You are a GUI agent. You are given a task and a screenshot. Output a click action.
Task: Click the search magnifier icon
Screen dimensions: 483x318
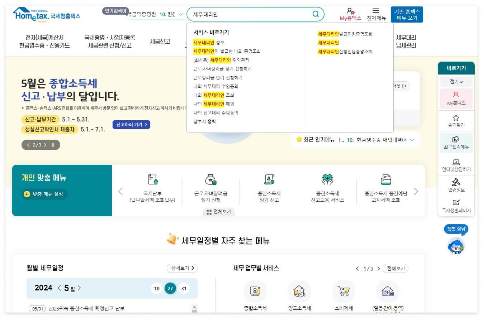tap(315, 14)
